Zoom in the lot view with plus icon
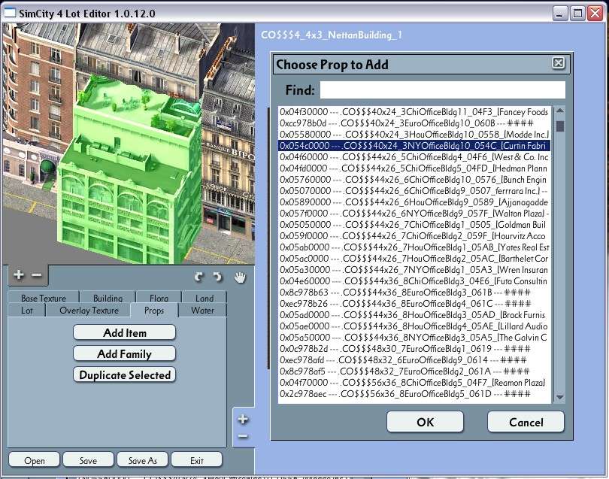Viewport: 609px width, 479px height. pos(18,275)
